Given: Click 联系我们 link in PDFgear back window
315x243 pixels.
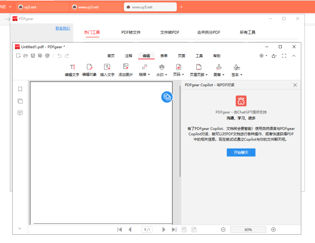Looking at the screenshot, I should [63, 28].
